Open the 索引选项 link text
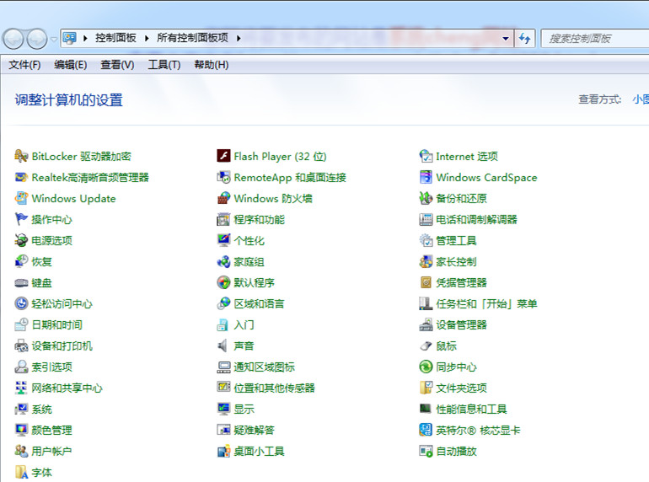Screen dimensions: 649x482 pyautogui.click(x=51, y=367)
